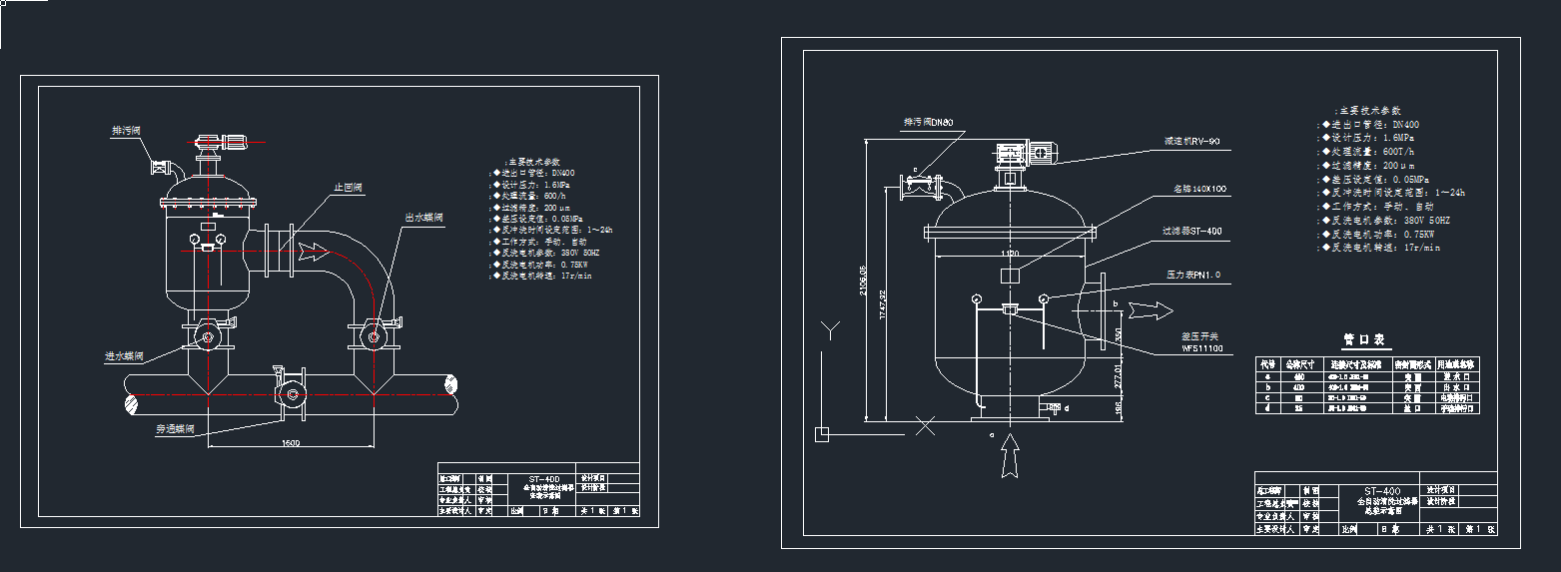Select the 过滤器ST-400 label
The image size is (1561, 572).
tap(1191, 231)
